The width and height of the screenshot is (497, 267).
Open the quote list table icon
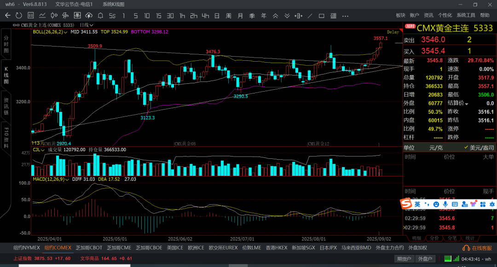click(x=31, y=16)
